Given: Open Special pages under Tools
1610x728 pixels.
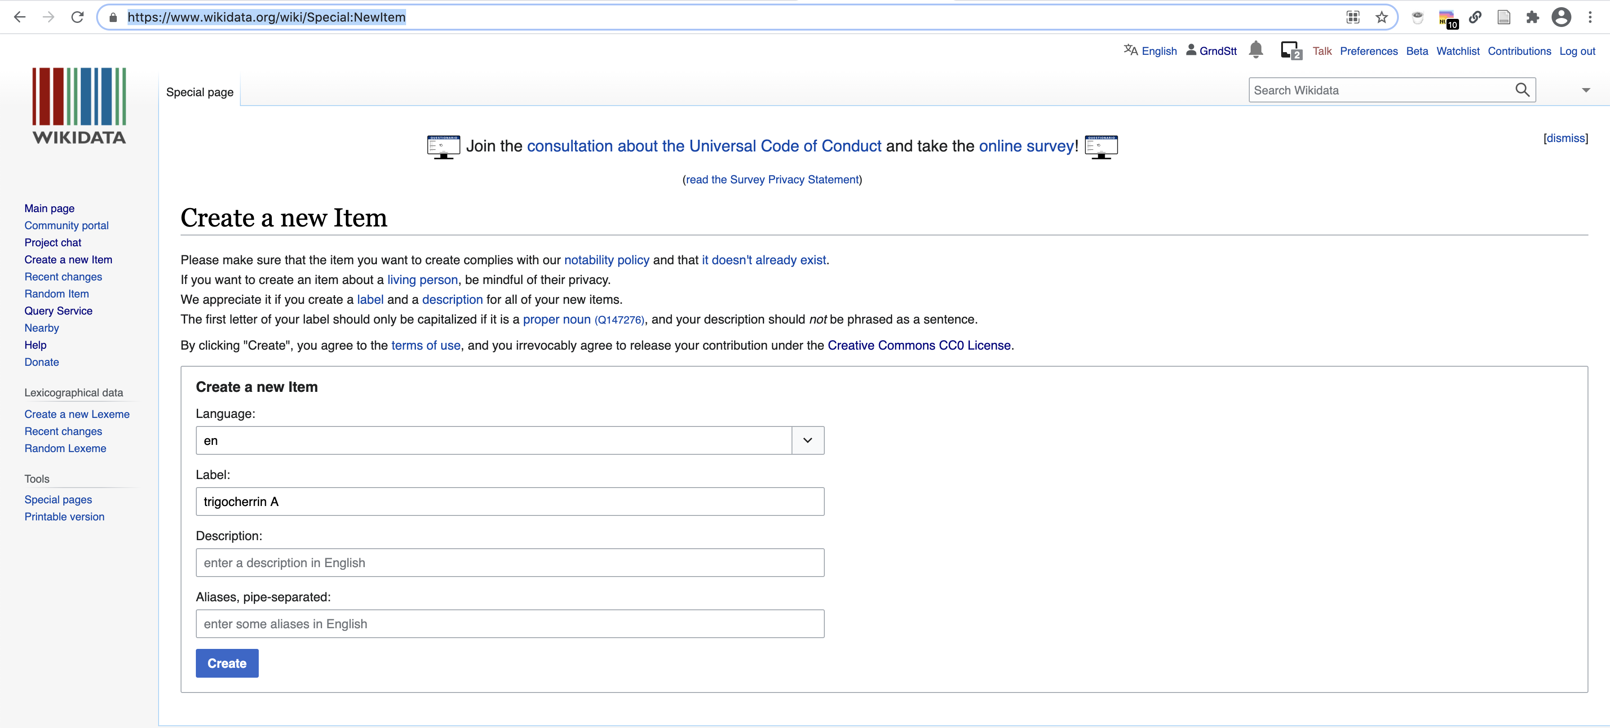Looking at the screenshot, I should click(x=58, y=500).
